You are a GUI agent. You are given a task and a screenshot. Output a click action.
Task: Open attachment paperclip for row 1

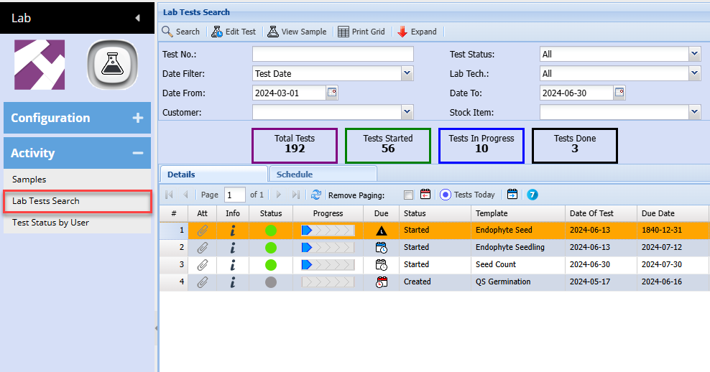(203, 230)
